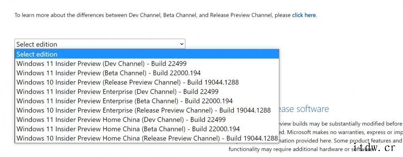The image size is (403, 157).
Task: Pick Windows 10 Insider Preview (Release Preview Channel) Build 19044.1288
Action: (x=147, y=82)
